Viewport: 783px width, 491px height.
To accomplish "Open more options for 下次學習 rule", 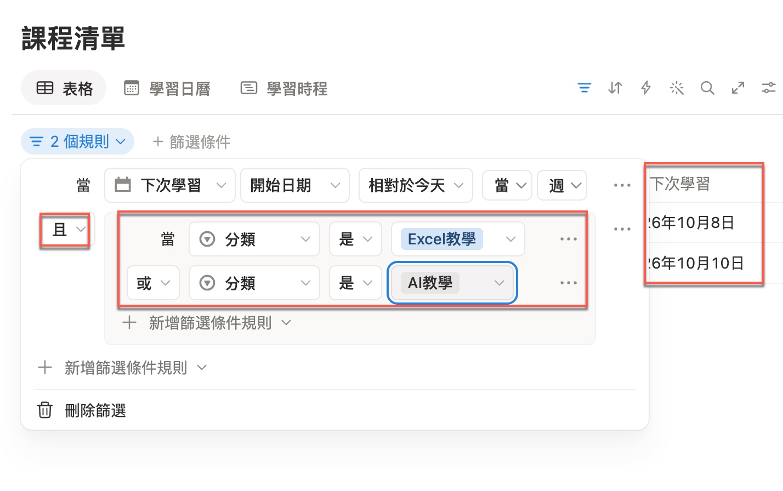I will point(622,185).
